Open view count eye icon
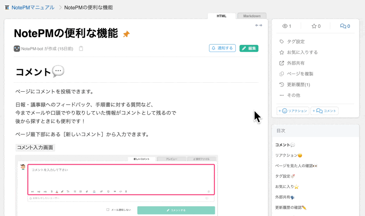 pyautogui.click(x=285, y=26)
